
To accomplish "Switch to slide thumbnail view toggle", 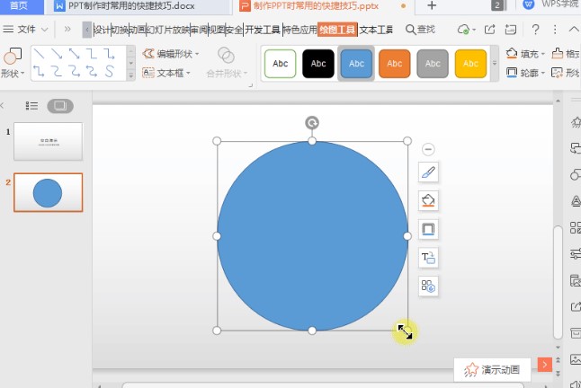I will [60, 106].
